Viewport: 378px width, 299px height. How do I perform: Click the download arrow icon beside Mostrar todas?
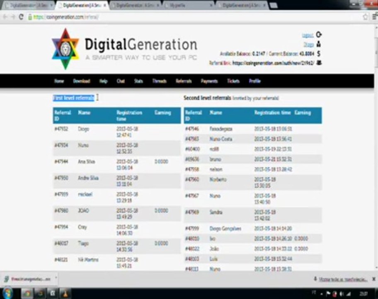(315, 279)
